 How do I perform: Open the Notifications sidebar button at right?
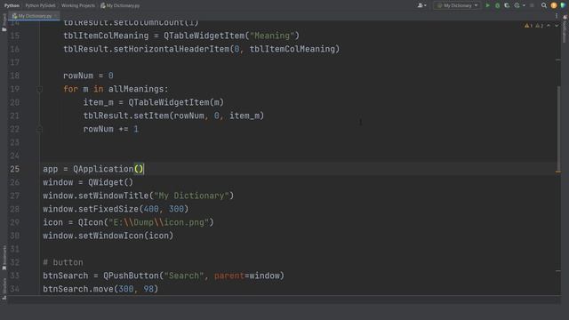click(x=565, y=29)
